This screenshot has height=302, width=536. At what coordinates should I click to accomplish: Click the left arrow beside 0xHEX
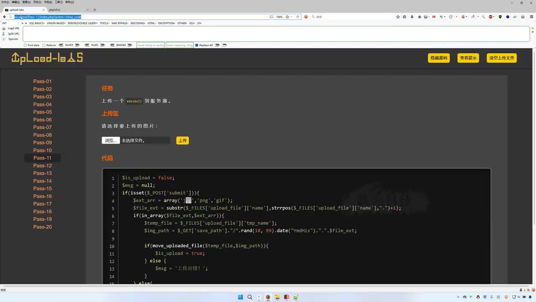point(62,45)
